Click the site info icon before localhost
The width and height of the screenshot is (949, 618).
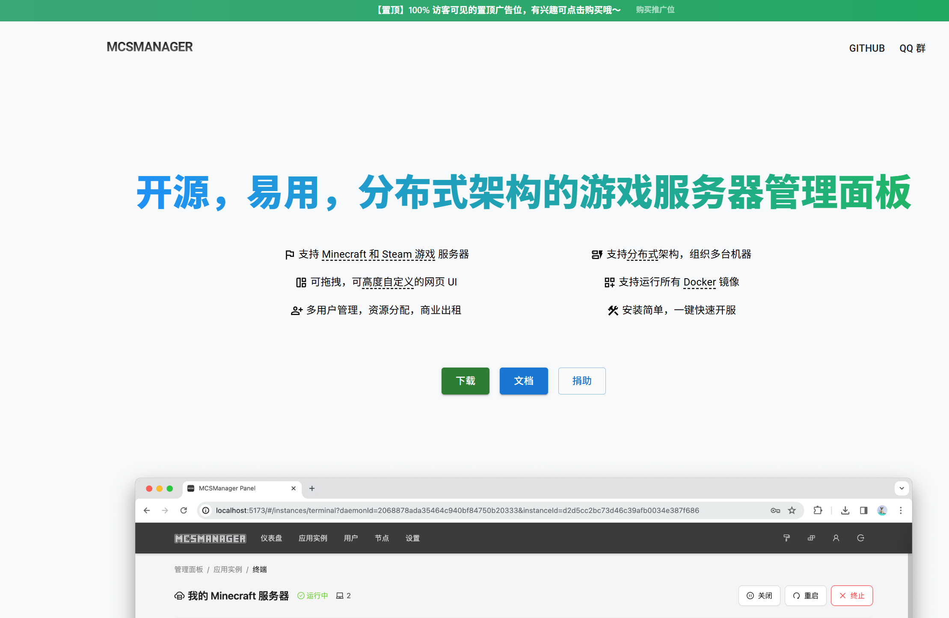[x=206, y=510]
